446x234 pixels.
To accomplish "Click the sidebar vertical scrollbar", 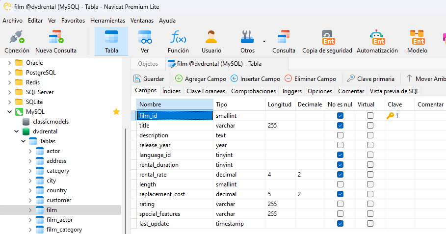I will pos(126,181).
